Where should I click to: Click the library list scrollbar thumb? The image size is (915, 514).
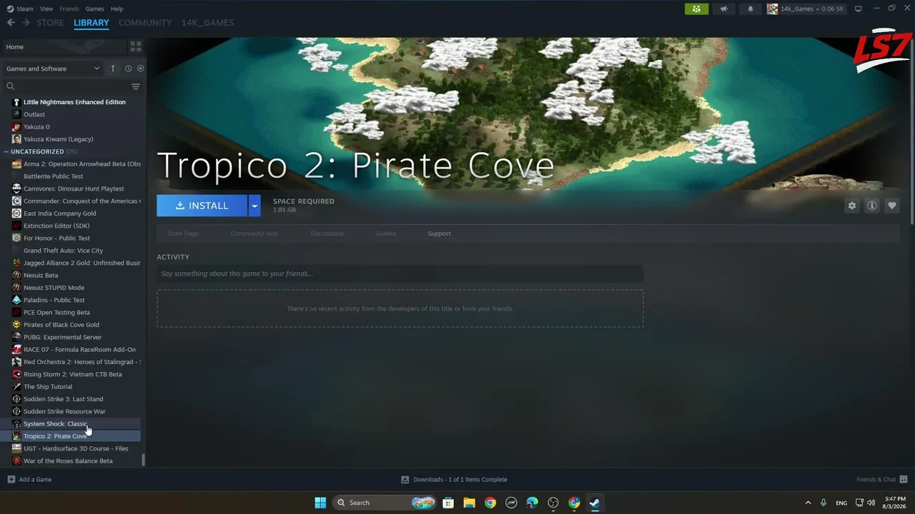coord(144,460)
